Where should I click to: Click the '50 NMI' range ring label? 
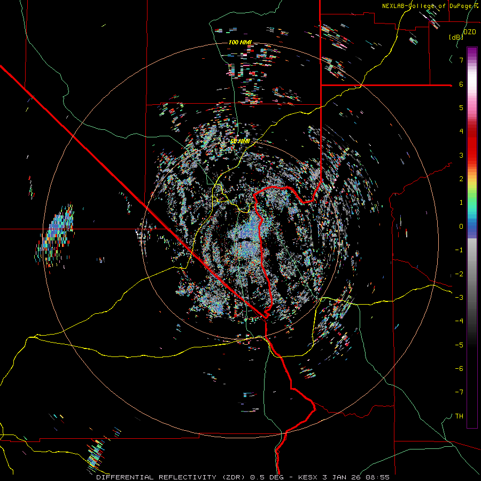240,141
